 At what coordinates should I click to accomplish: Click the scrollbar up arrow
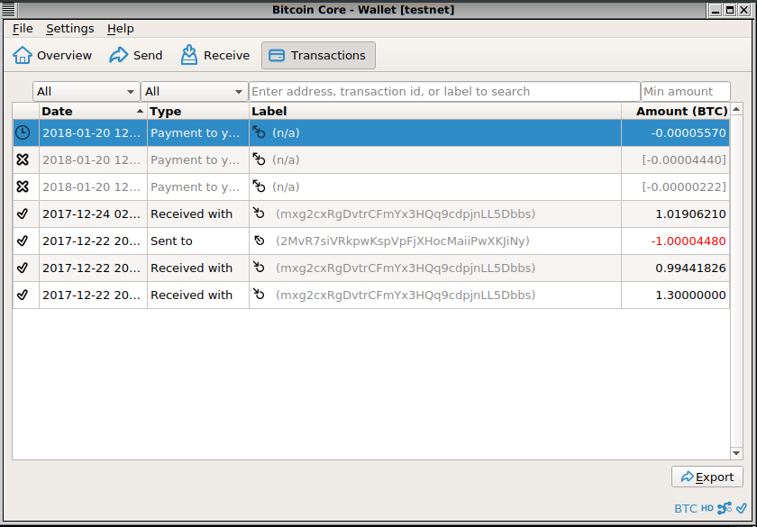736,110
